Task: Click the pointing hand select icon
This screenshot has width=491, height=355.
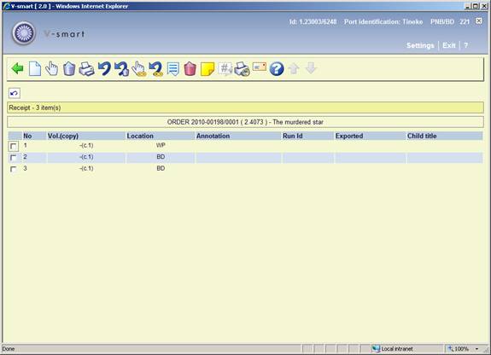Action: 52,68
